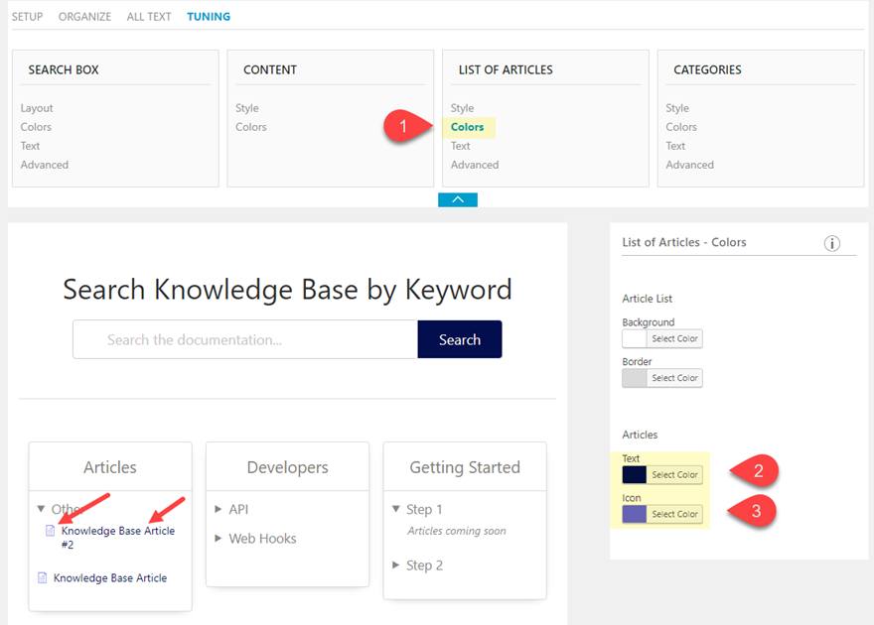Click the document icon next to Knowledge Base Article #2

[51, 531]
